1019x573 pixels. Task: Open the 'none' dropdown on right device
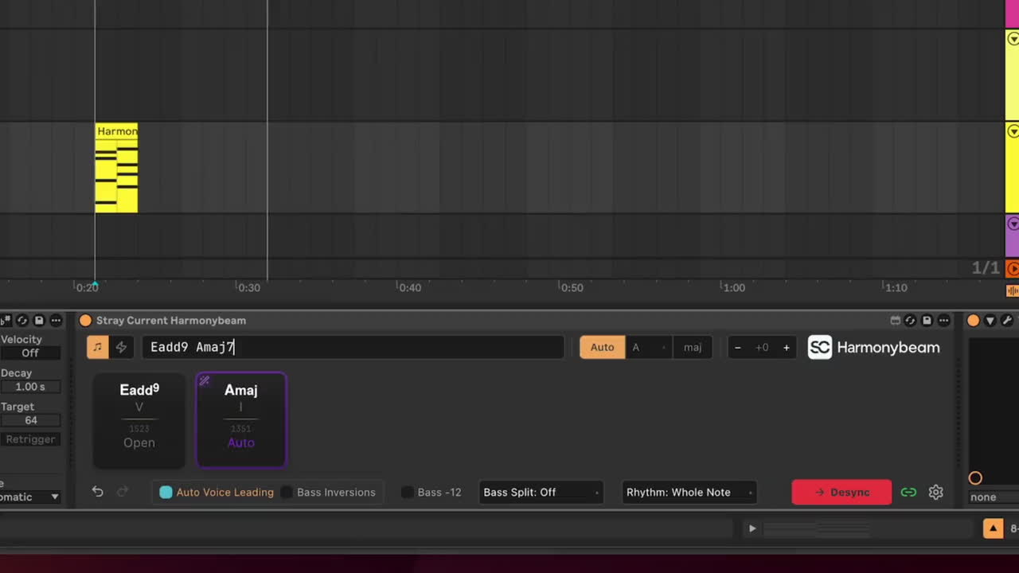pos(994,497)
